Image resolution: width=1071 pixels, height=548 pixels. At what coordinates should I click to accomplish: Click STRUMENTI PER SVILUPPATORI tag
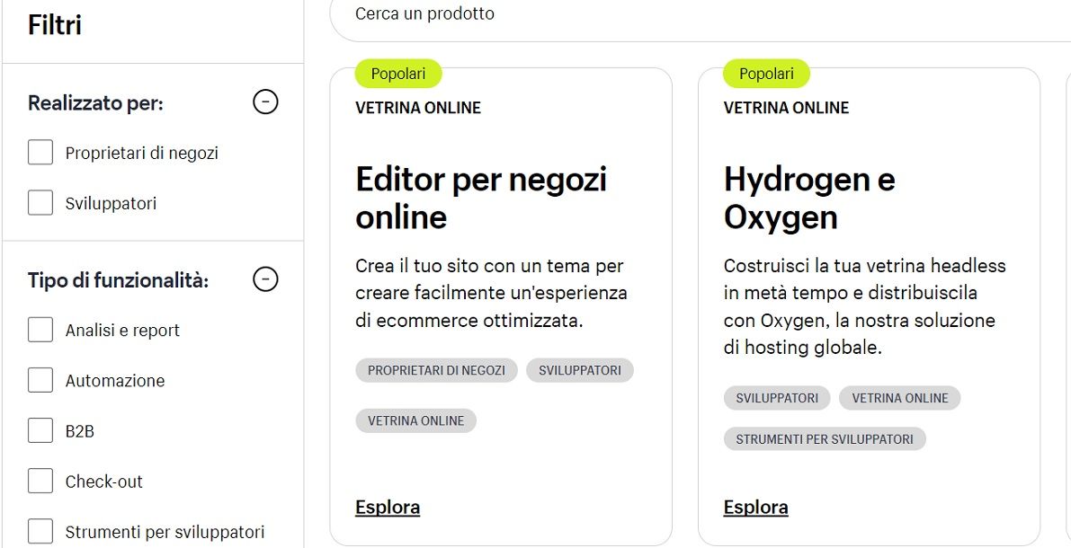(x=825, y=439)
